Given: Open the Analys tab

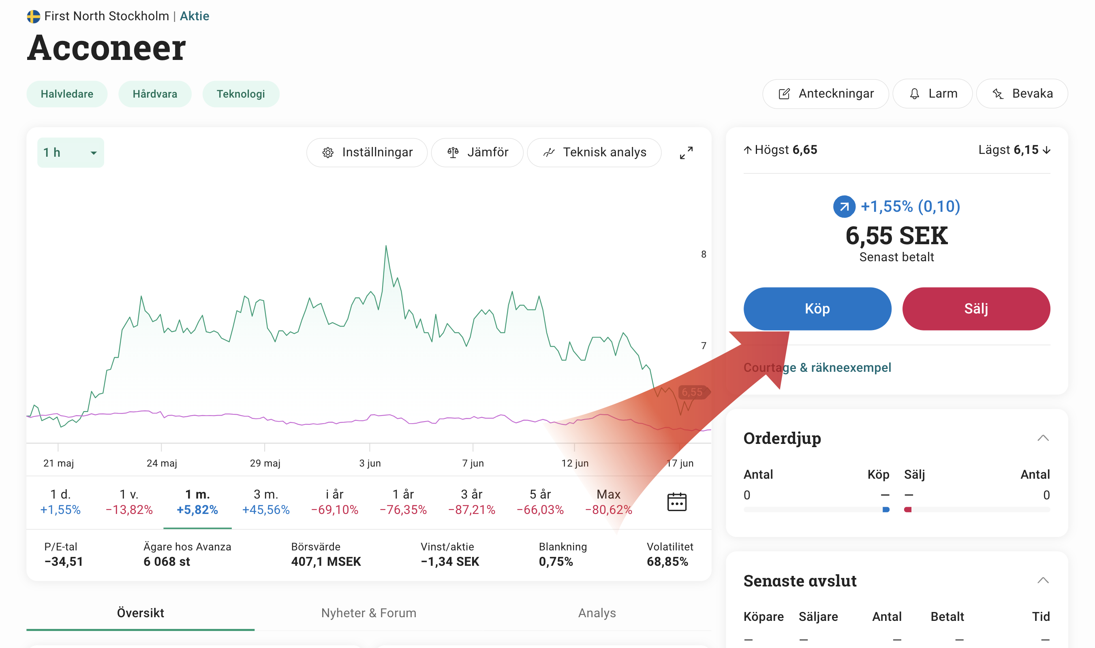Looking at the screenshot, I should [597, 613].
